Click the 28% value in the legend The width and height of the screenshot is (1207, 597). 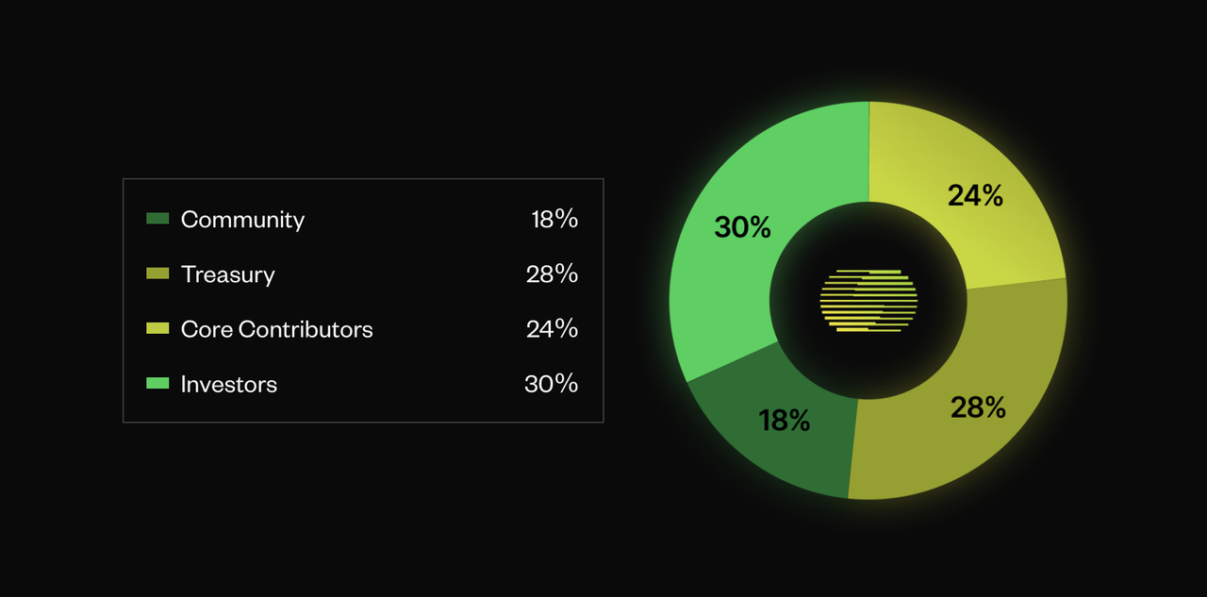[552, 274]
